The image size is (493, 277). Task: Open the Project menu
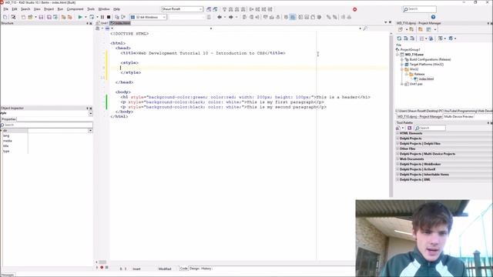49,9
